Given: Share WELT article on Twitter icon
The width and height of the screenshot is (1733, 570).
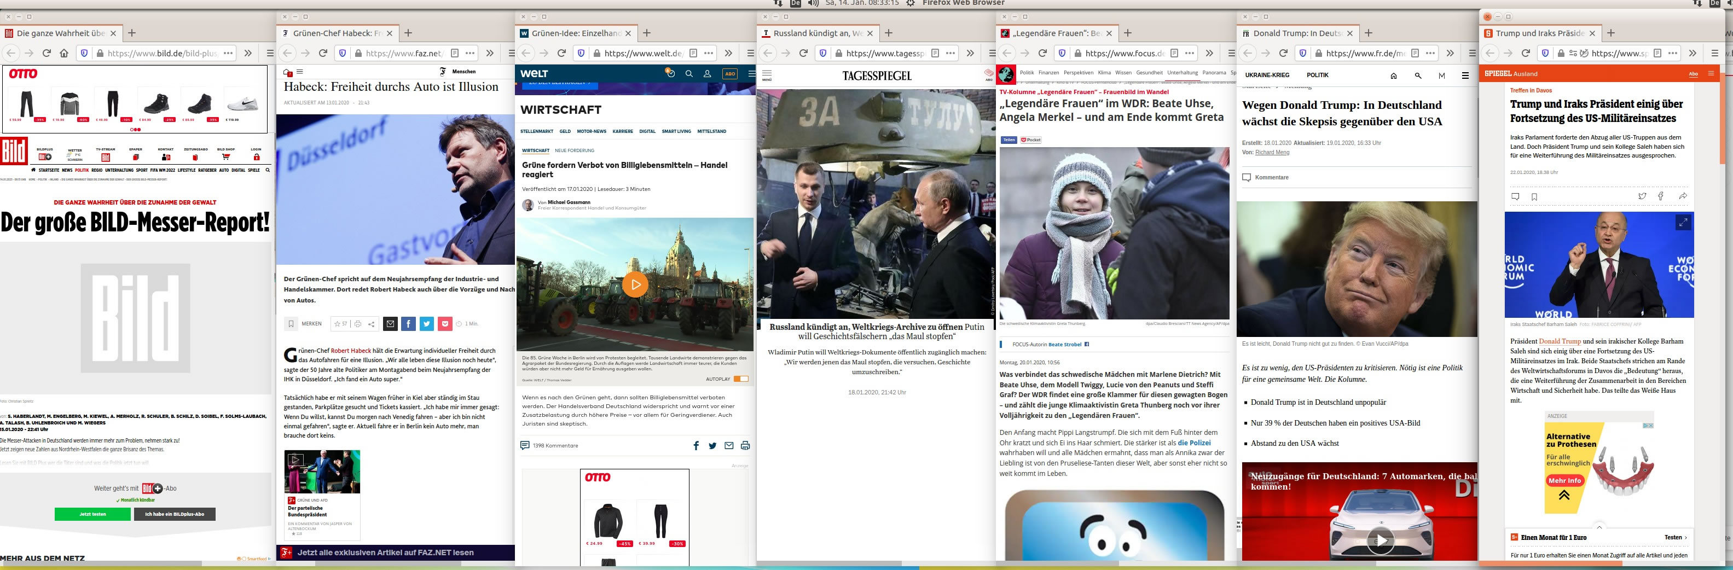Looking at the screenshot, I should [712, 446].
